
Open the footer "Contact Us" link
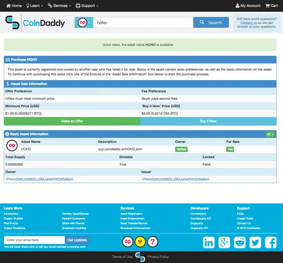click(244, 223)
